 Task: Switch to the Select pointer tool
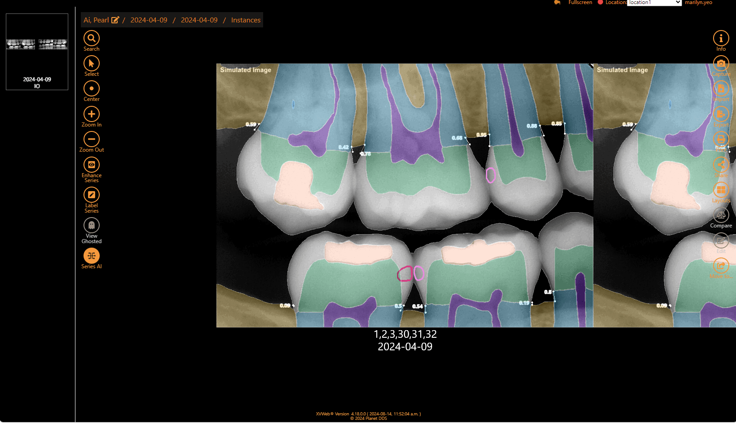pyautogui.click(x=91, y=64)
